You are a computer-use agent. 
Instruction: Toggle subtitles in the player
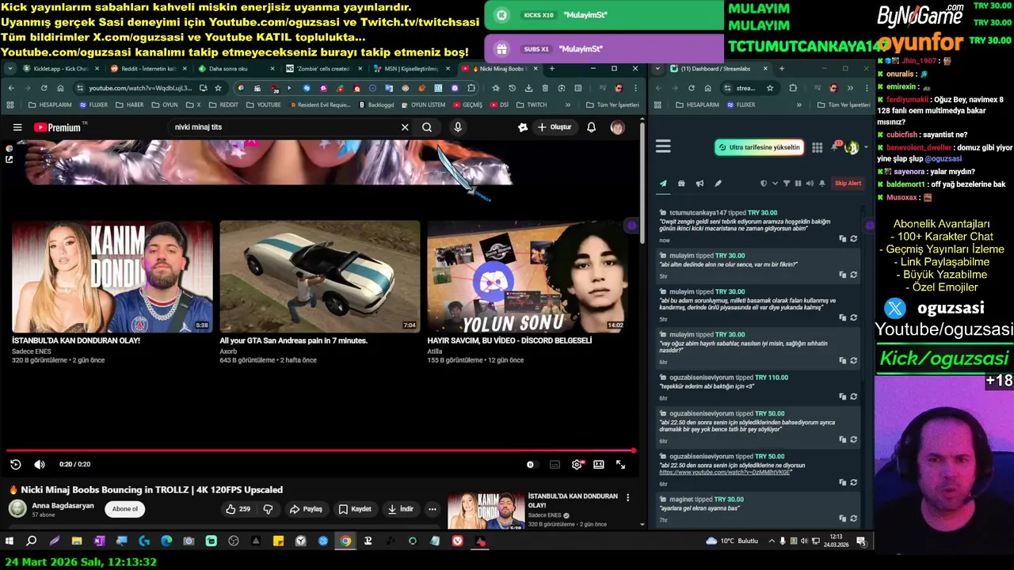pos(555,465)
